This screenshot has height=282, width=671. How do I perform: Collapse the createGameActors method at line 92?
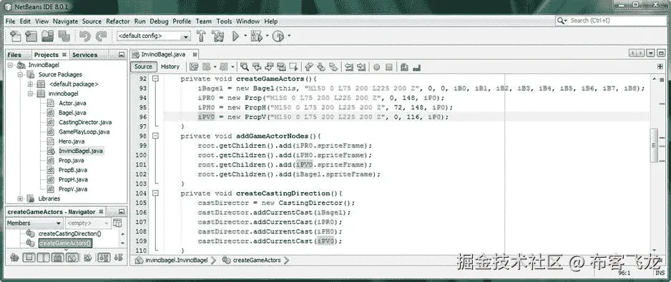155,79
